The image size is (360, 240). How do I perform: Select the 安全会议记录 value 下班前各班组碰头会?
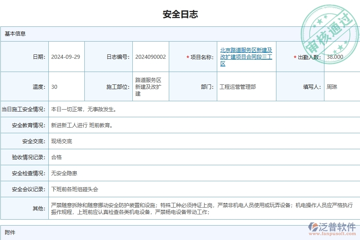click(74, 189)
